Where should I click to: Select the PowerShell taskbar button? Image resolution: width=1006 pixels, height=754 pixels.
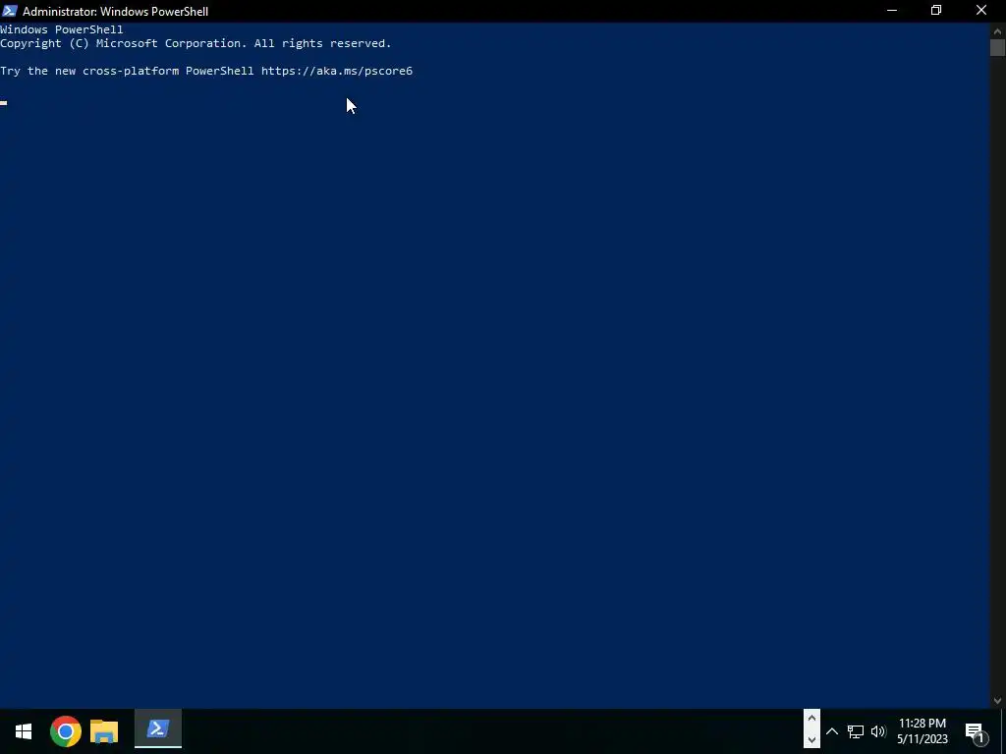point(158,729)
